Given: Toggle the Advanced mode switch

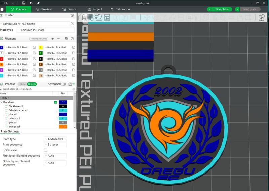Looking at the screenshot, I should (63, 84).
